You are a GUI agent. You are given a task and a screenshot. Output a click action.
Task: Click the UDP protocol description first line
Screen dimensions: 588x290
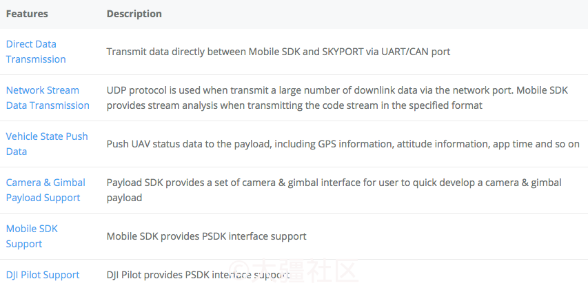click(337, 90)
